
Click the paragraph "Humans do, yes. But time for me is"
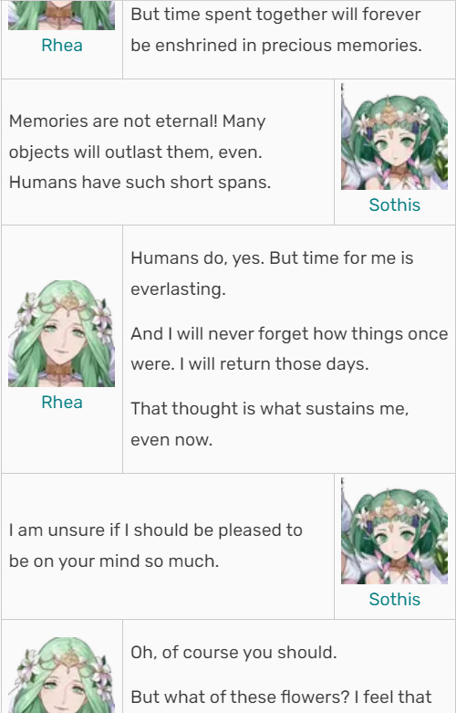coord(272,258)
